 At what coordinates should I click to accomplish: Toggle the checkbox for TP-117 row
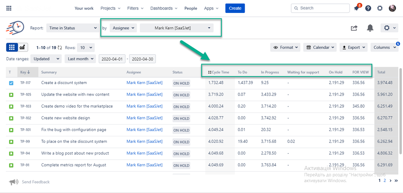11,83
